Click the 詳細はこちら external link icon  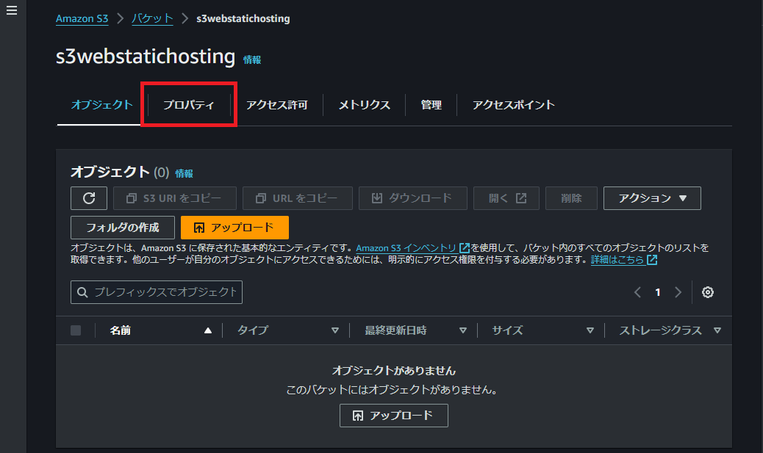pyautogui.click(x=652, y=259)
